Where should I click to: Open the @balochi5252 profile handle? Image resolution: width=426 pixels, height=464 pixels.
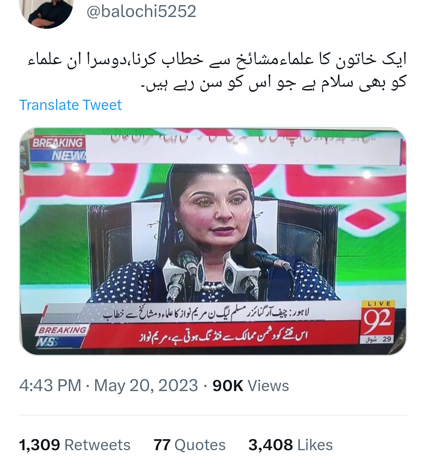tap(141, 11)
